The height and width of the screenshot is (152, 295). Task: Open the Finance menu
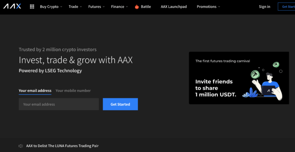coord(118,7)
